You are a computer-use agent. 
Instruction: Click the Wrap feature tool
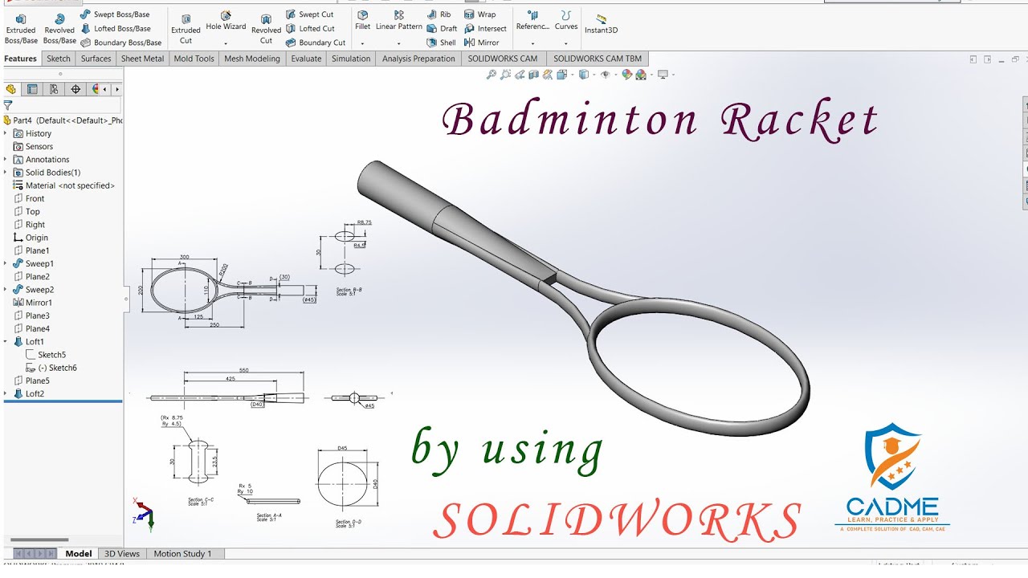click(480, 14)
